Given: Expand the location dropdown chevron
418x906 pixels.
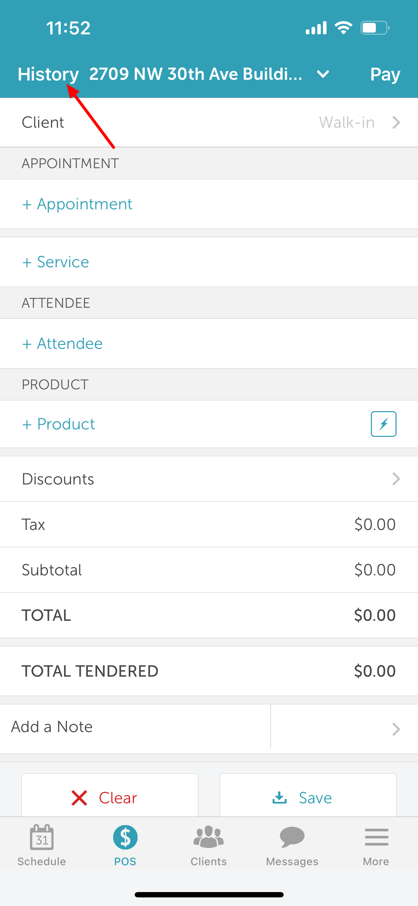Looking at the screenshot, I should coord(323,74).
